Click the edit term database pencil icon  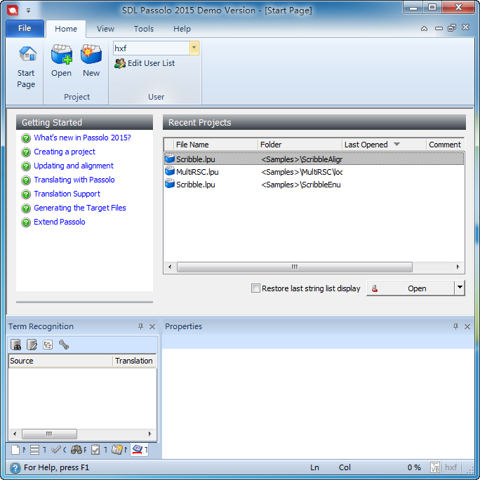[32, 345]
